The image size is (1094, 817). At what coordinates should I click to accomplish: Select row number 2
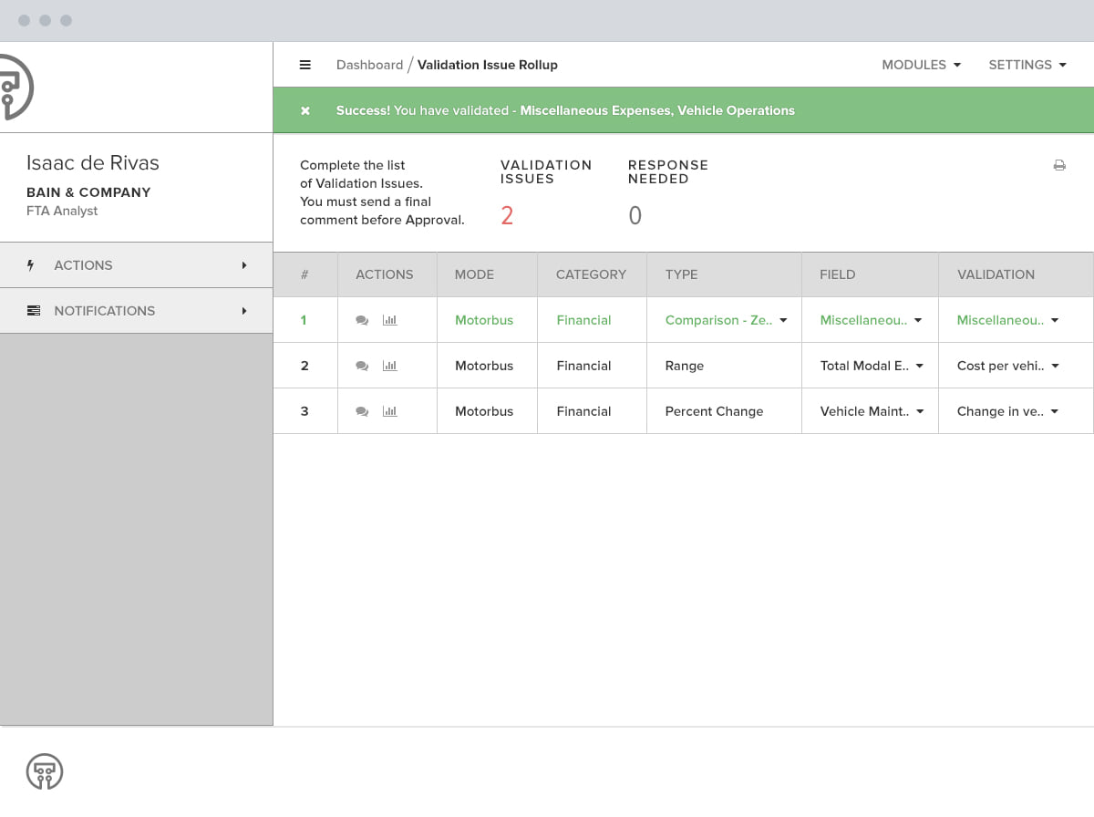click(304, 366)
